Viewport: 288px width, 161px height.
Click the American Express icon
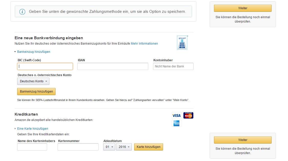click(176, 123)
